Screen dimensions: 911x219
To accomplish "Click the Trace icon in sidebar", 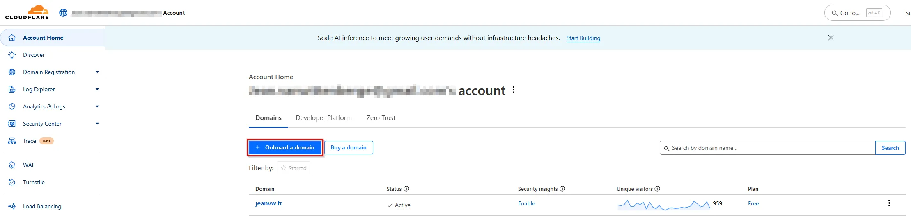I will 12,141.
